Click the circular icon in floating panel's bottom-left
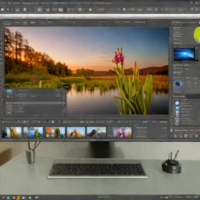The height and width of the screenshot is (200, 200). point(9,111)
